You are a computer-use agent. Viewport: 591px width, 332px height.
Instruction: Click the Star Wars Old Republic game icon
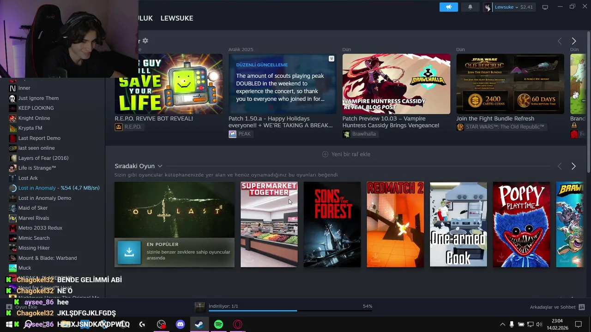click(x=460, y=127)
